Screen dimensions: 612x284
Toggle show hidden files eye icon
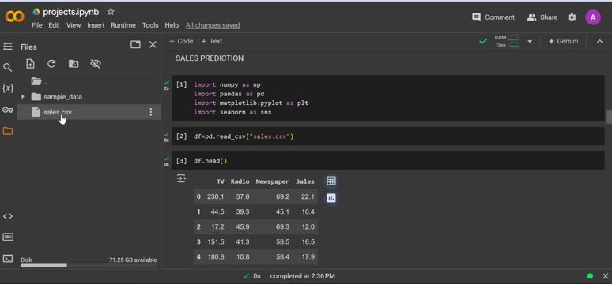[96, 63]
